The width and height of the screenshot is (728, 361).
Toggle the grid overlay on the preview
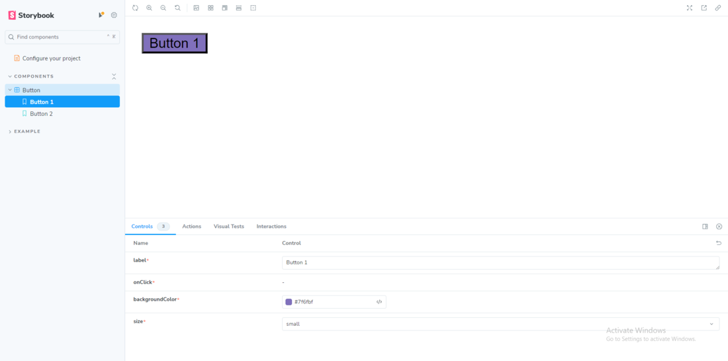pos(210,8)
